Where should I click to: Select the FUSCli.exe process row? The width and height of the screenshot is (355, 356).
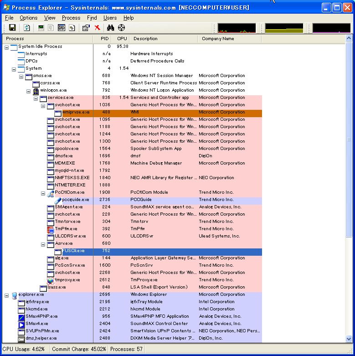click(73, 251)
